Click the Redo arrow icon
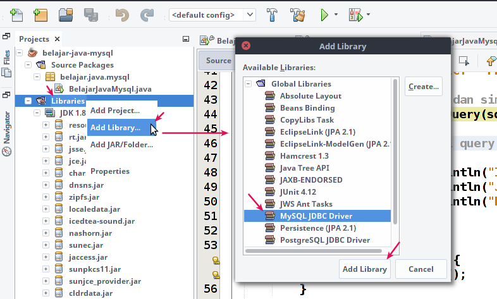497x299 pixels. click(147, 15)
